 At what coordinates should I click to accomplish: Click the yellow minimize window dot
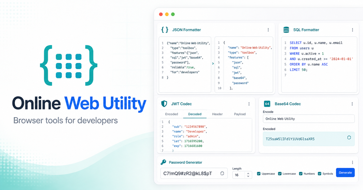pyautogui.click(x=167, y=14)
